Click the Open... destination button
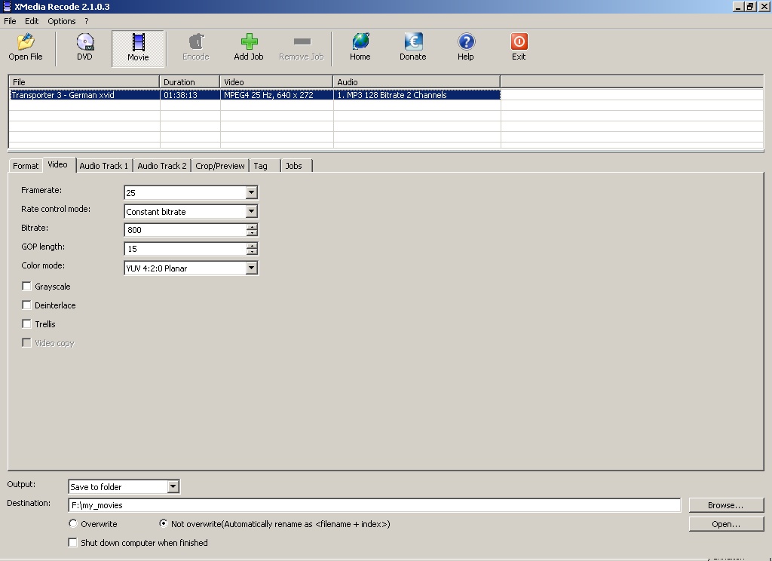The image size is (772, 561). pyautogui.click(x=726, y=523)
